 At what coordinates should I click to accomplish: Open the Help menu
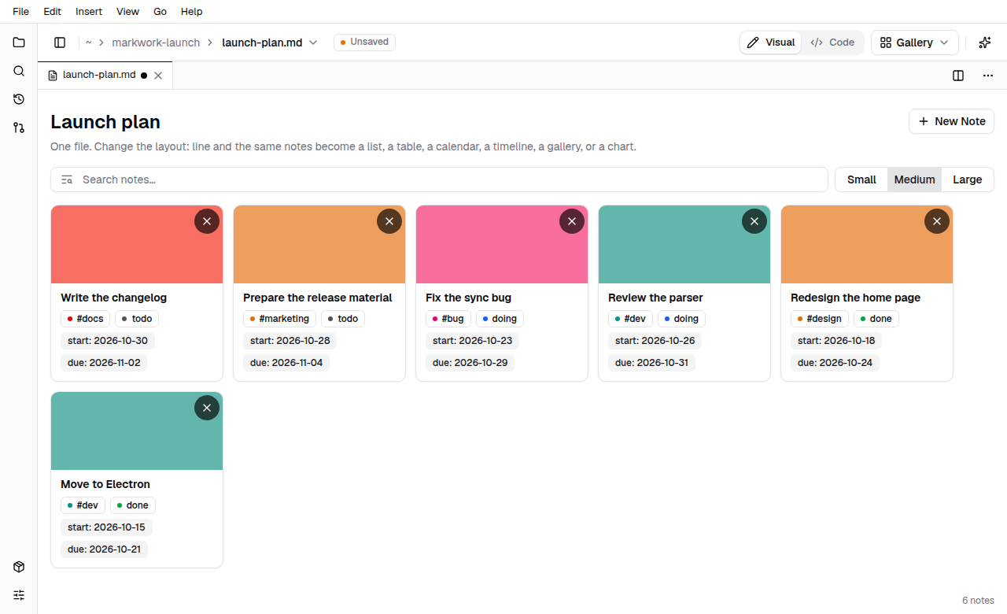tap(192, 12)
